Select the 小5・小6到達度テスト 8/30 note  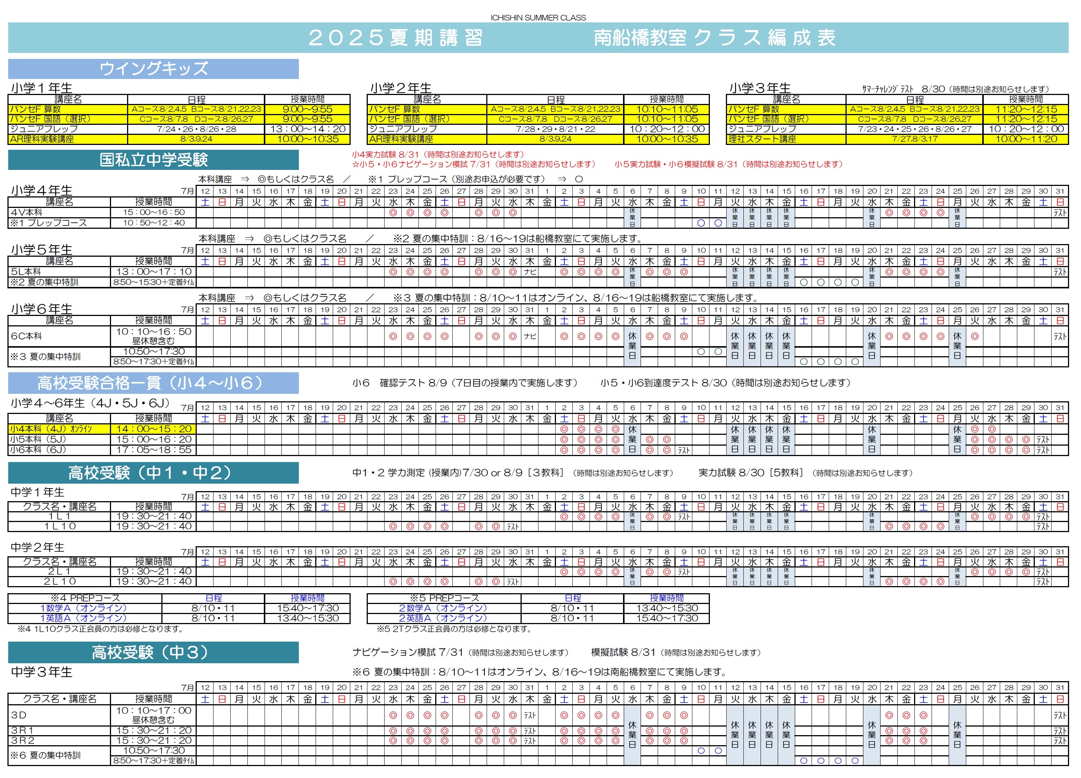point(726,383)
